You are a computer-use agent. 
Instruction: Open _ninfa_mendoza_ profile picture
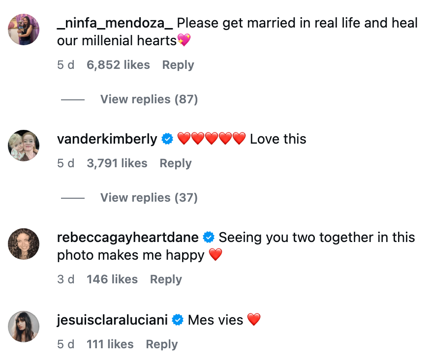[24, 30]
